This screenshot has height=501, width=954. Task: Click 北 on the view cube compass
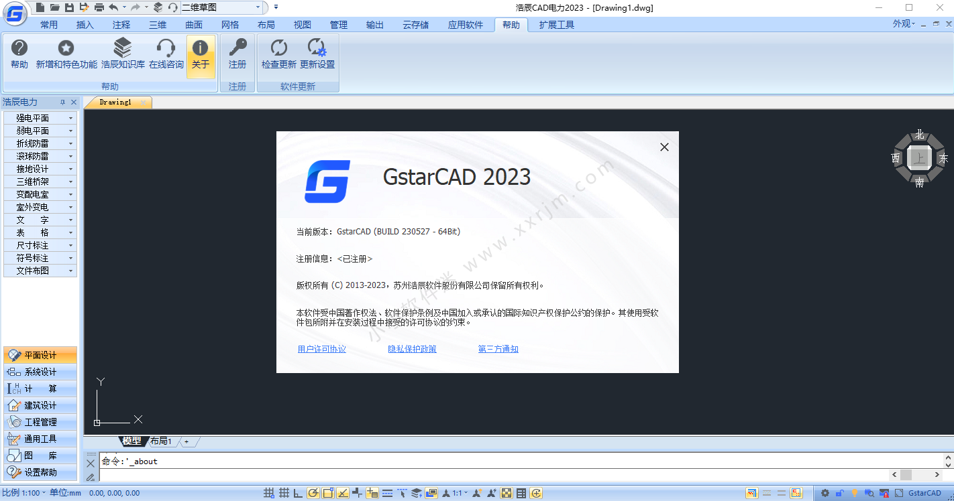tap(920, 135)
